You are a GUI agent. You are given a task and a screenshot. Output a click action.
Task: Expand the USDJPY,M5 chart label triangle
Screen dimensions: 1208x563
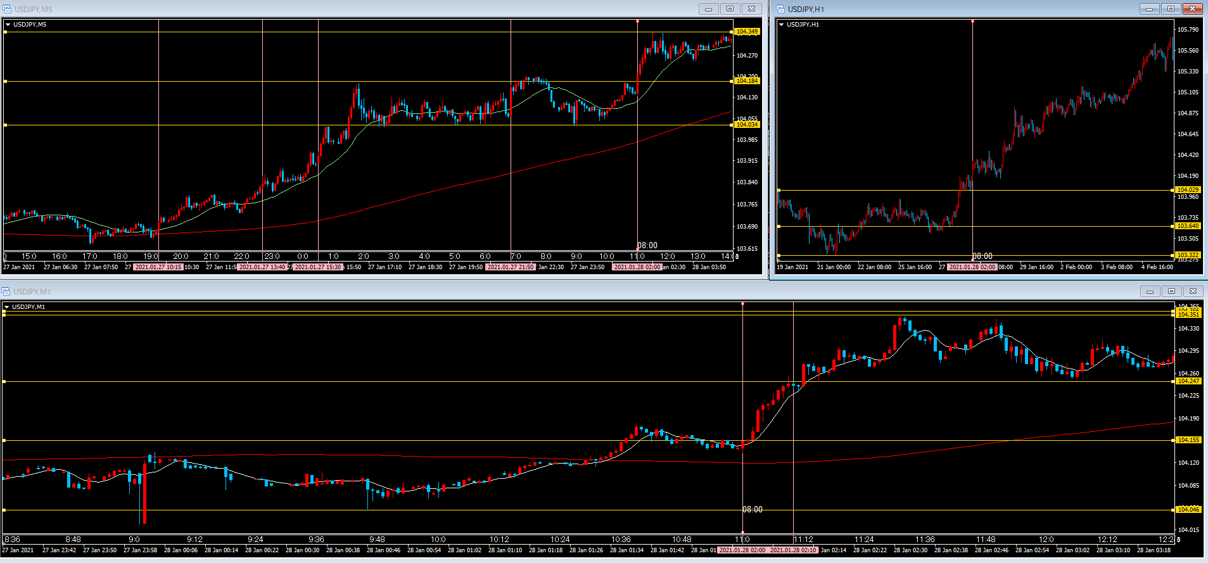click(x=8, y=25)
